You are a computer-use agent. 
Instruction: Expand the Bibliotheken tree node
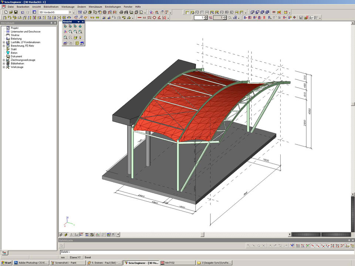4,64
